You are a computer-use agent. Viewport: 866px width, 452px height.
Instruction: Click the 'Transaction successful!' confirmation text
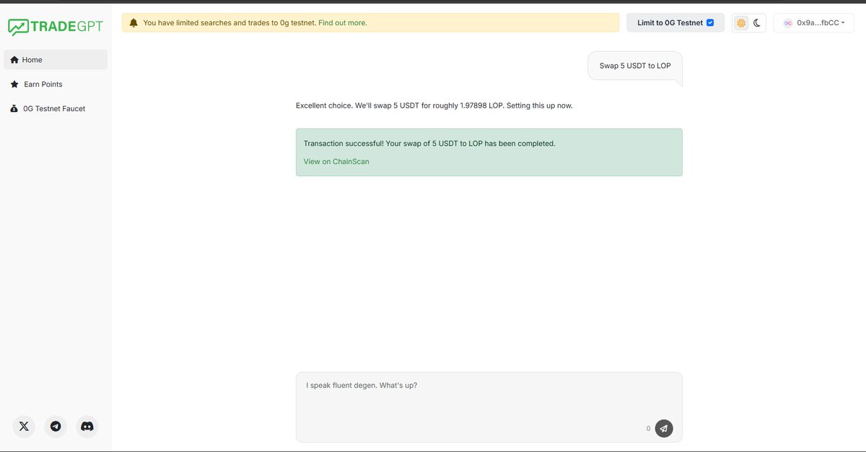pyautogui.click(x=429, y=144)
